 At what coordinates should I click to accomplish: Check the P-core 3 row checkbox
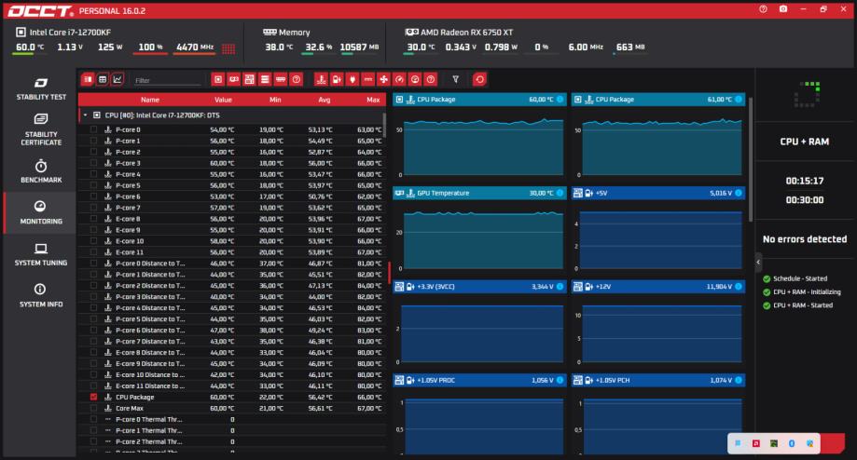click(x=93, y=163)
